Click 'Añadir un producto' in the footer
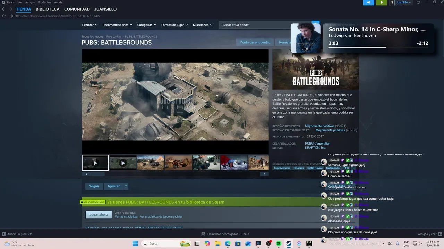 (17, 234)
